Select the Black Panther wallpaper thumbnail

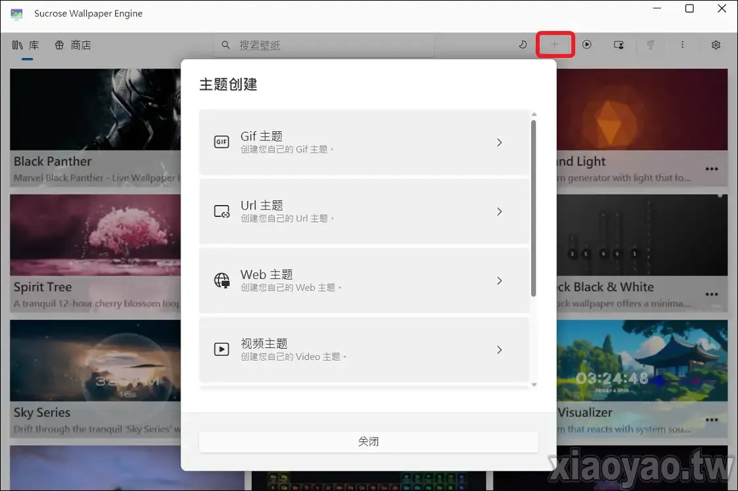click(x=95, y=109)
